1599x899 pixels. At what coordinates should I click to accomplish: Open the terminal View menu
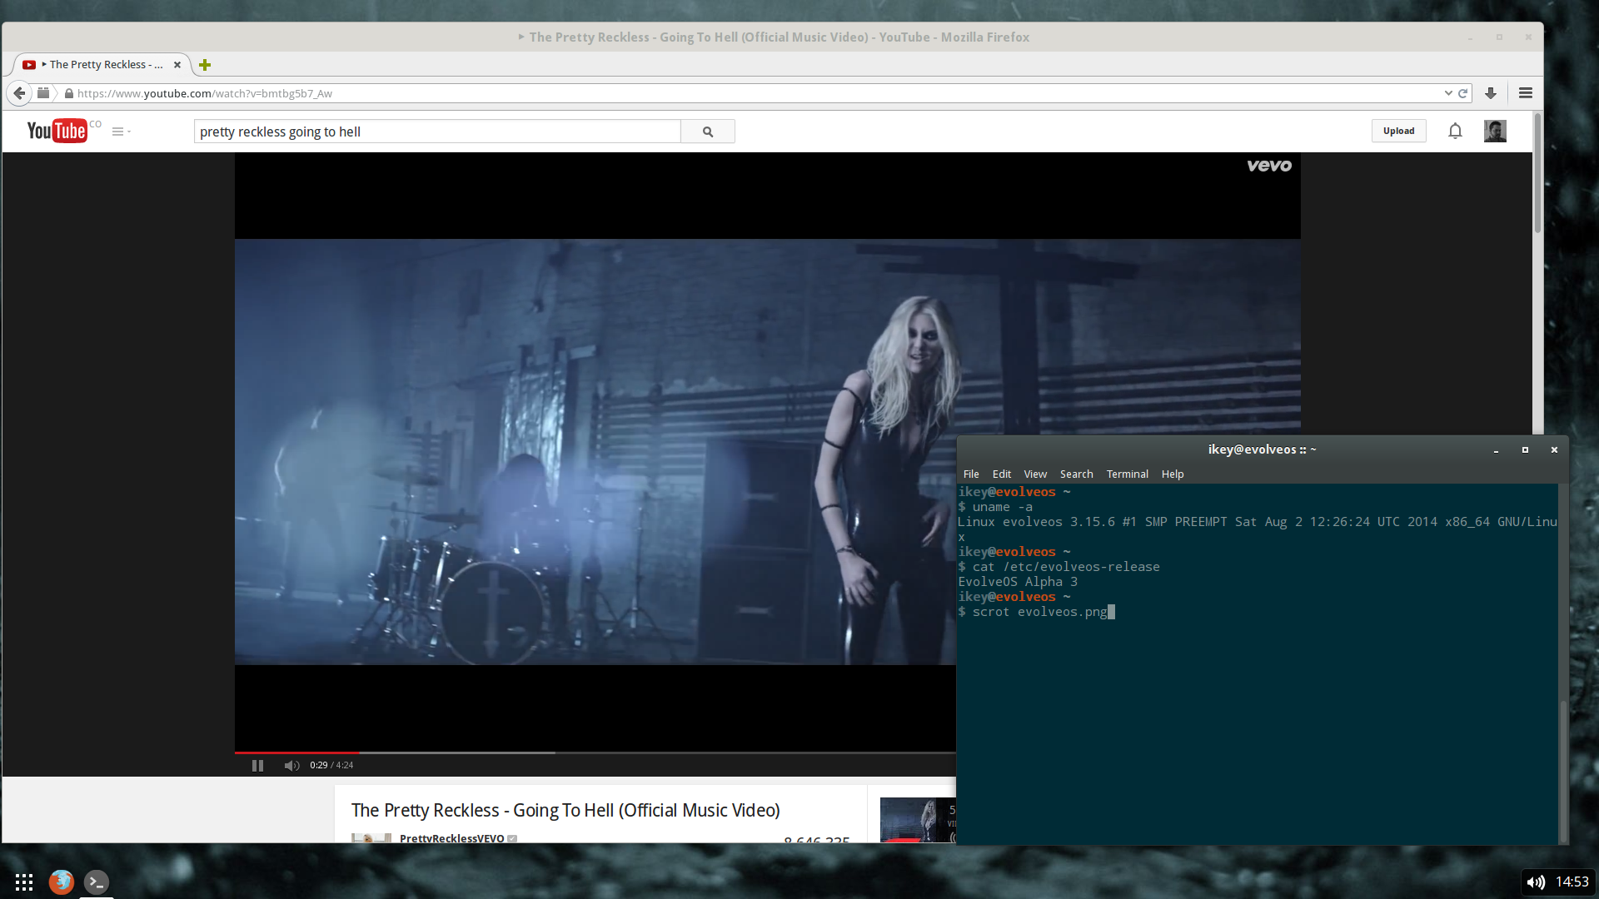(x=1035, y=474)
